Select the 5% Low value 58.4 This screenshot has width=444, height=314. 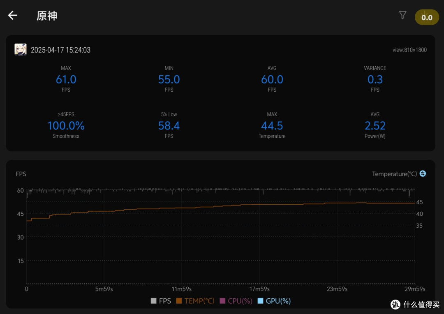coord(169,126)
